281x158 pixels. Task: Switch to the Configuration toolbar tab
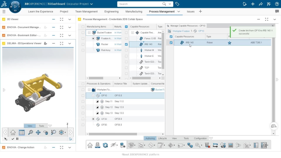click(200, 138)
